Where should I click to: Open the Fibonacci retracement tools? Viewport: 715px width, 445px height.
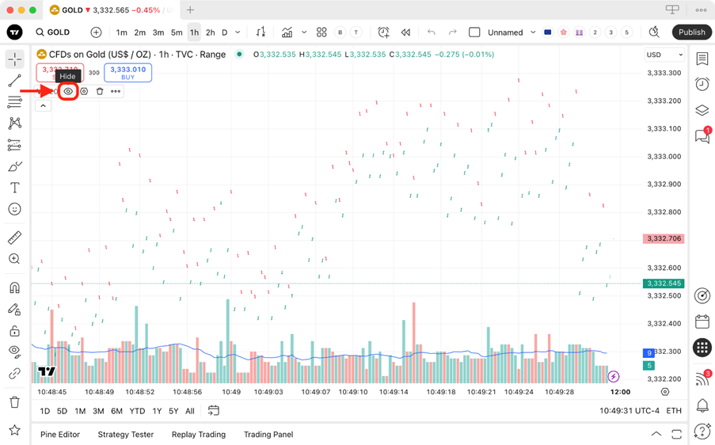(x=14, y=101)
